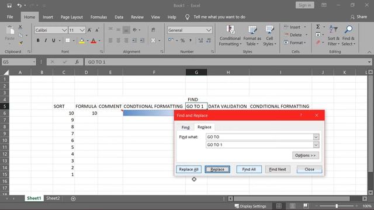Click the Options >> button

pos(305,155)
